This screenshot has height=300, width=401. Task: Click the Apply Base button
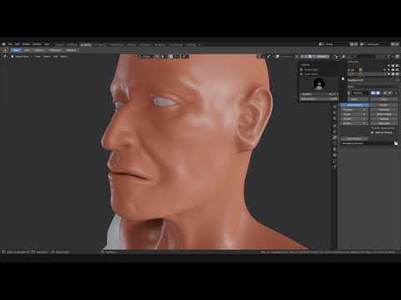(x=383, y=123)
